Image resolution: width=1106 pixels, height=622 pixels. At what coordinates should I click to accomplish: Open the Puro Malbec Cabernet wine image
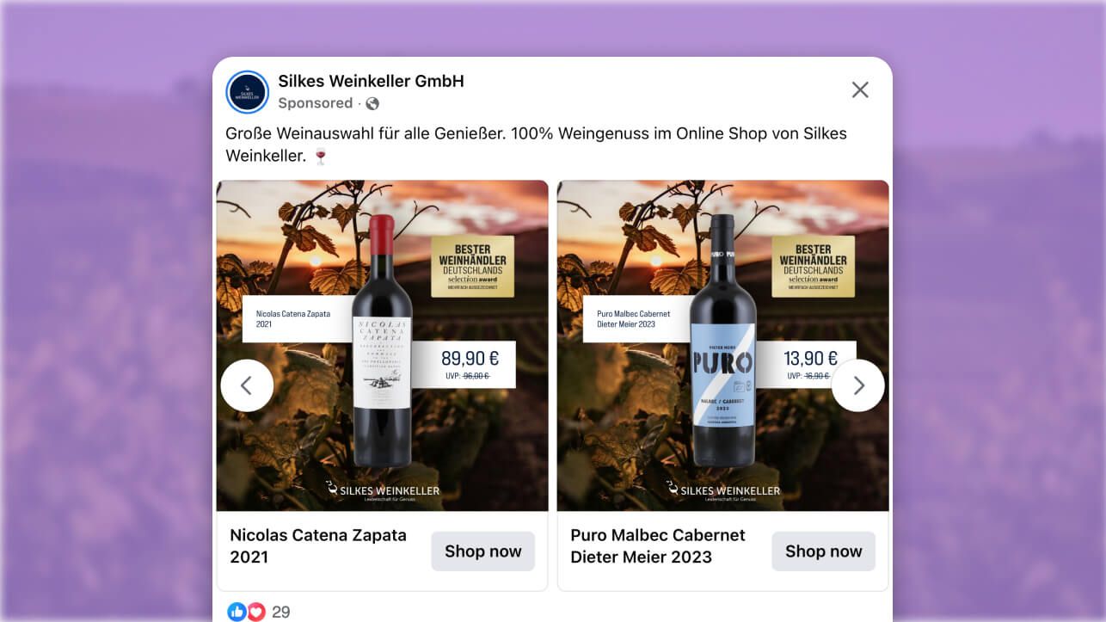coord(723,346)
